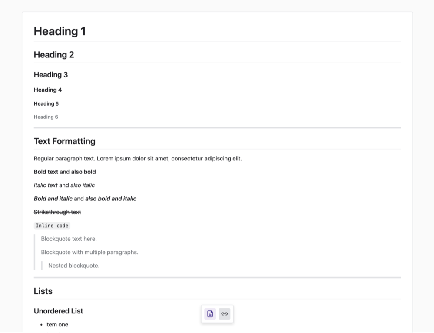The image size is (434, 333).
Task: Click the Heading 2 title
Action: 54,55
